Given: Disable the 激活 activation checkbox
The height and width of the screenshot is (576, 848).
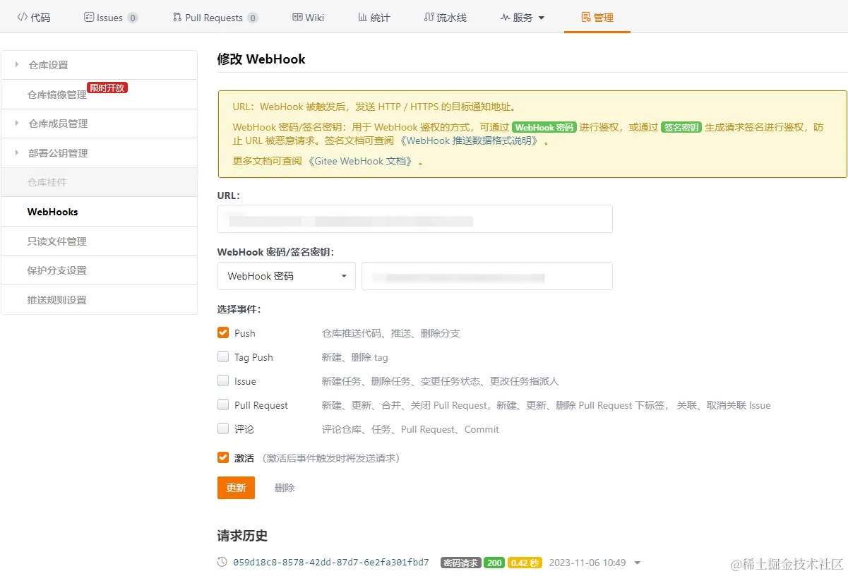Looking at the screenshot, I should (x=223, y=457).
